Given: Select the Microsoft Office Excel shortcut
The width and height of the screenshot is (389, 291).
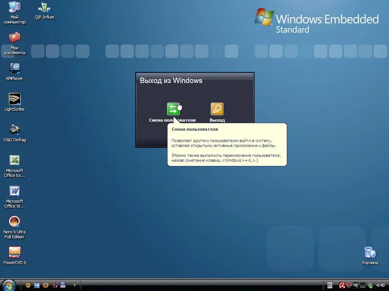Looking at the screenshot, I should pos(15,166).
